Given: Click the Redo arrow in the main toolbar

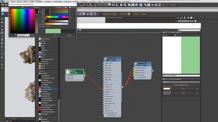Looking at the screenshot, I should (6, 5).
